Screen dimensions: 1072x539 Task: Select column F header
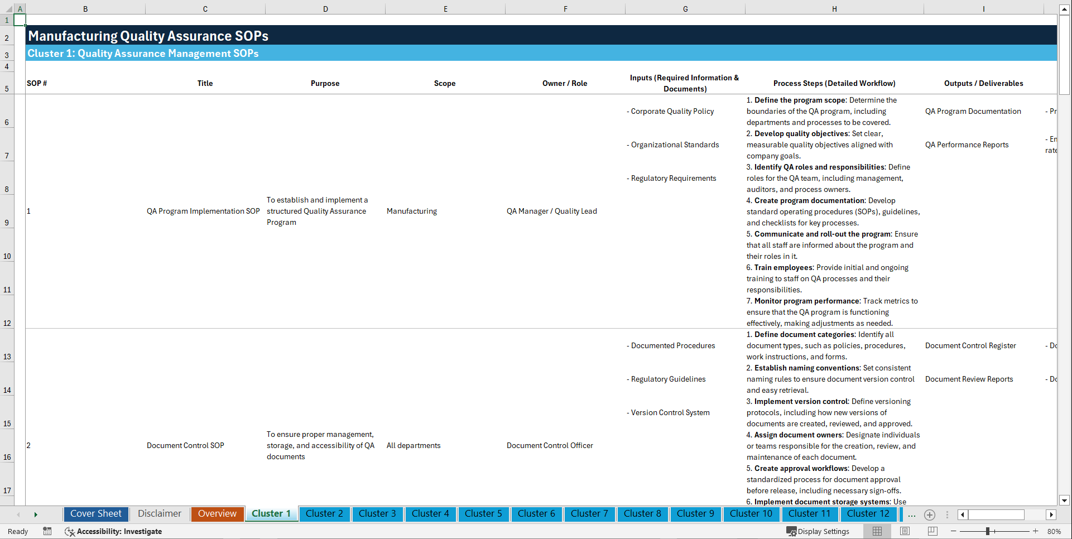click(x=565, y=9)
